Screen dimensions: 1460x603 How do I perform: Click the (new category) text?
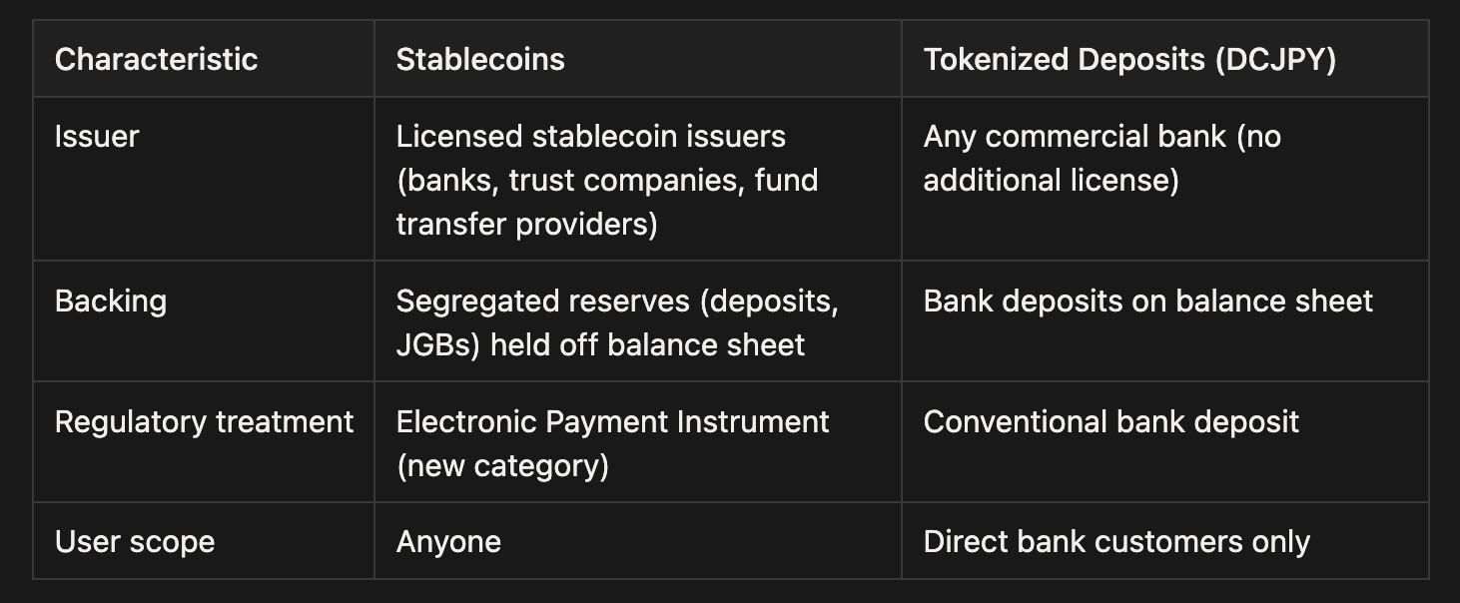pos(502,466)
